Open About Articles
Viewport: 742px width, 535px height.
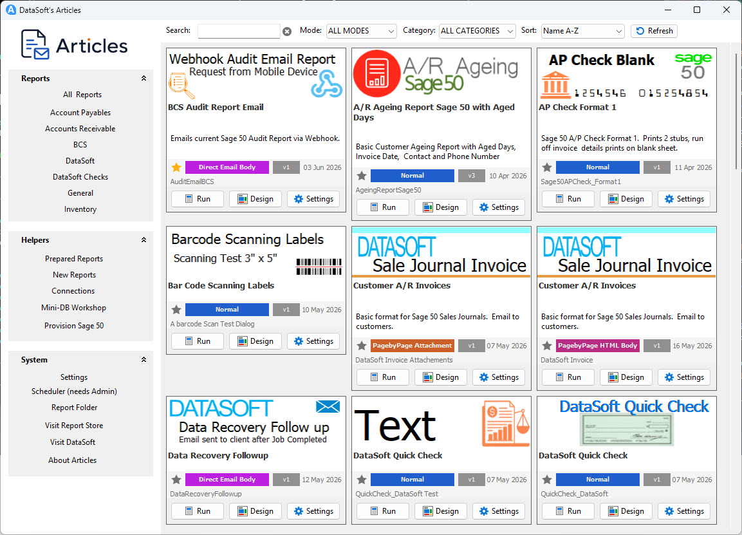point(73,460)
